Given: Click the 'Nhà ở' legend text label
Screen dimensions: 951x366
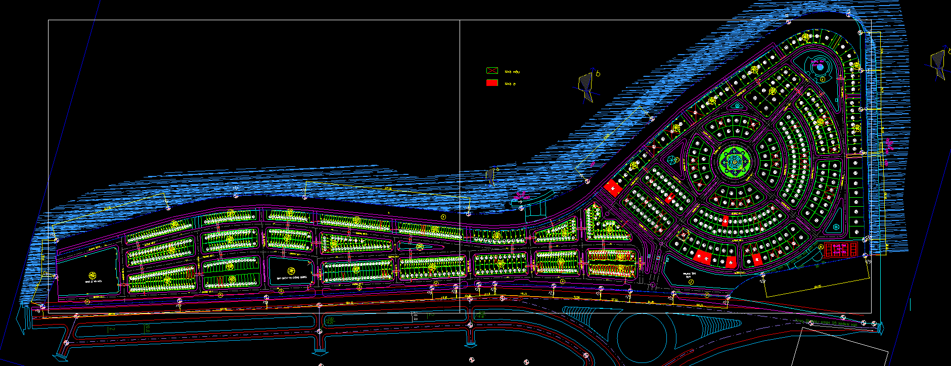Looking at the screenshot, I should 510,83.
